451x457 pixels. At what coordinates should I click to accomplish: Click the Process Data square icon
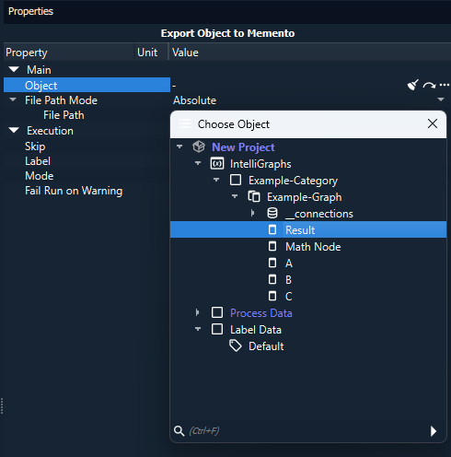(x=217, y=312)
